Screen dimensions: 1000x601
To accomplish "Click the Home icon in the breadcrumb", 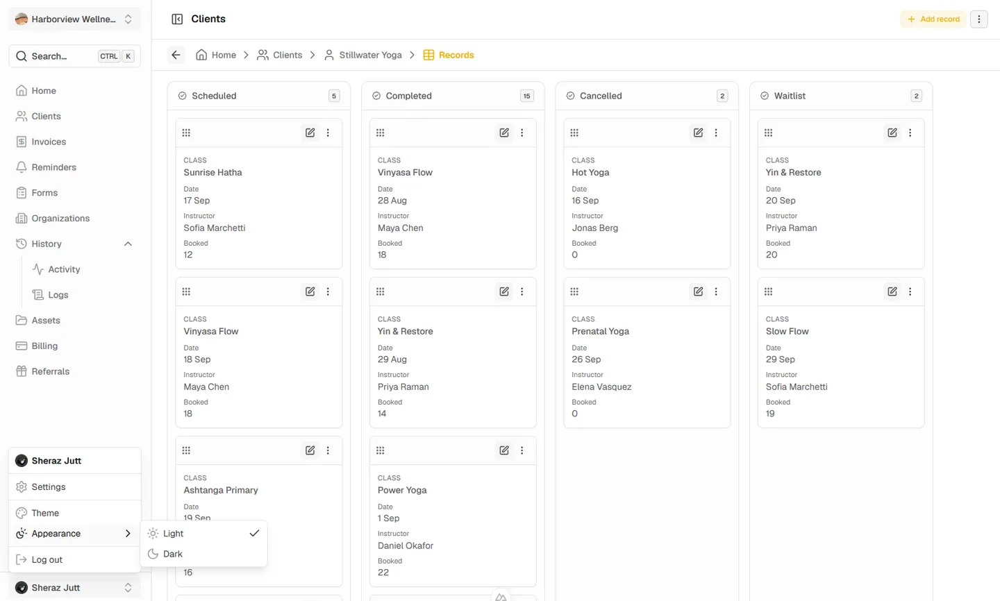I will pyautogui.click(x=201, y=55).
